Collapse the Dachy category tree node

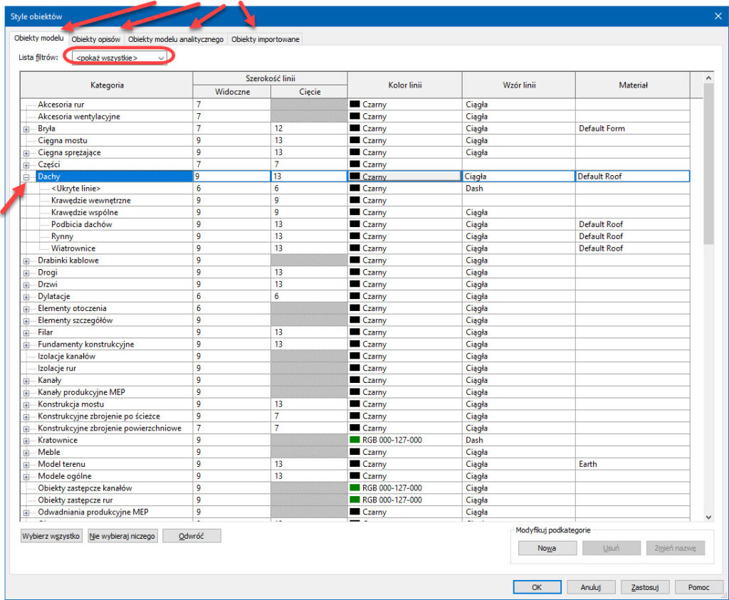point(26,177)
